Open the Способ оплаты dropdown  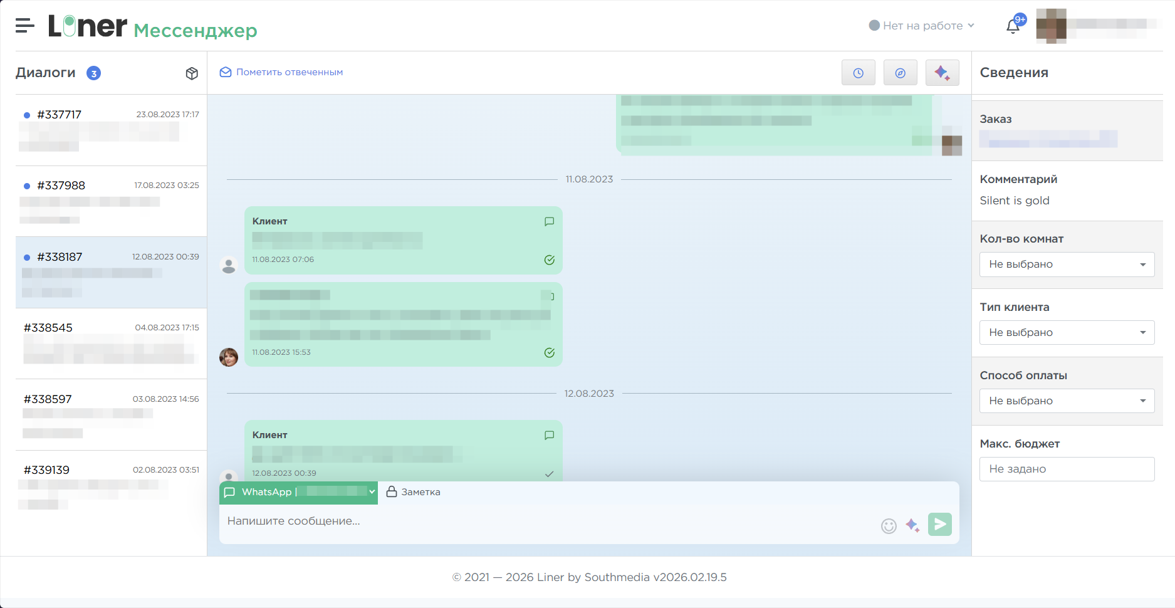[x=1067, y=401]
